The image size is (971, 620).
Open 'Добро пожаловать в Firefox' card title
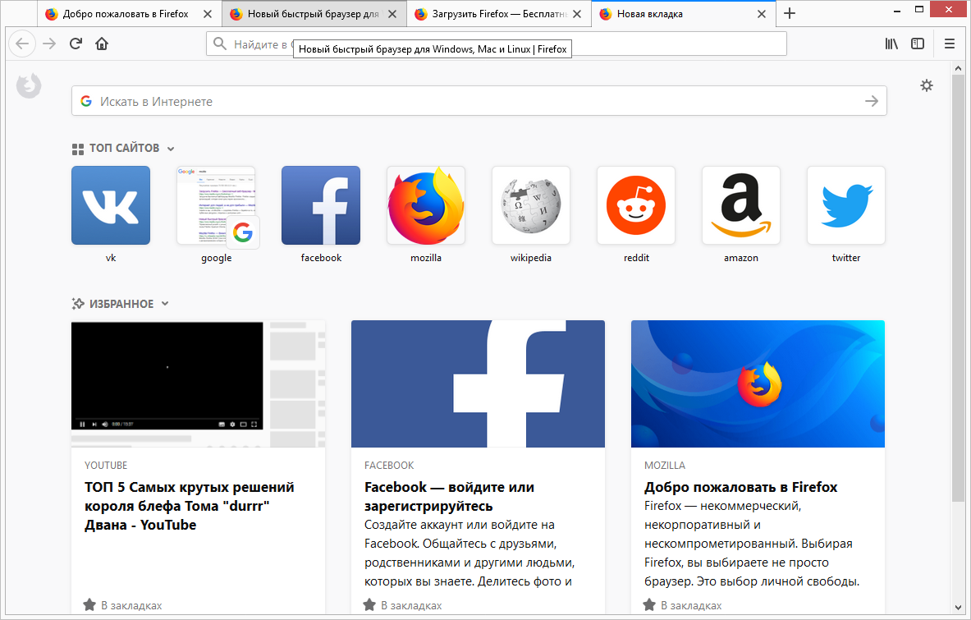coord(740,488)
